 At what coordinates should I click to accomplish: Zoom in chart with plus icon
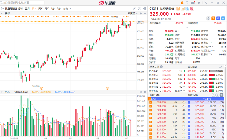pyautogui.click(x=141, y=13)
